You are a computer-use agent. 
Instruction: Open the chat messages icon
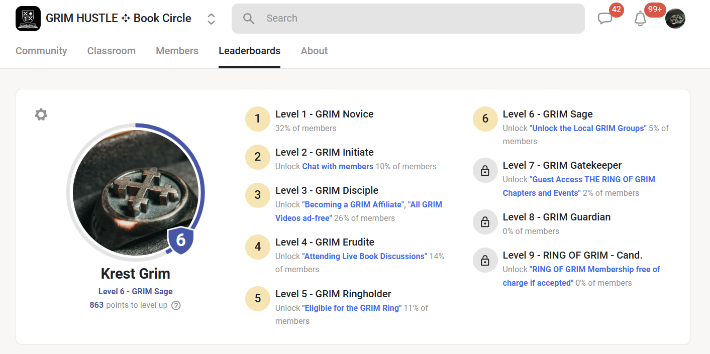[x=605, y=19]
